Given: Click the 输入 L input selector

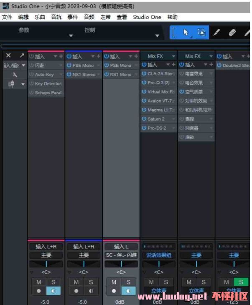Looking at the screenshot, I should point(121,247).
